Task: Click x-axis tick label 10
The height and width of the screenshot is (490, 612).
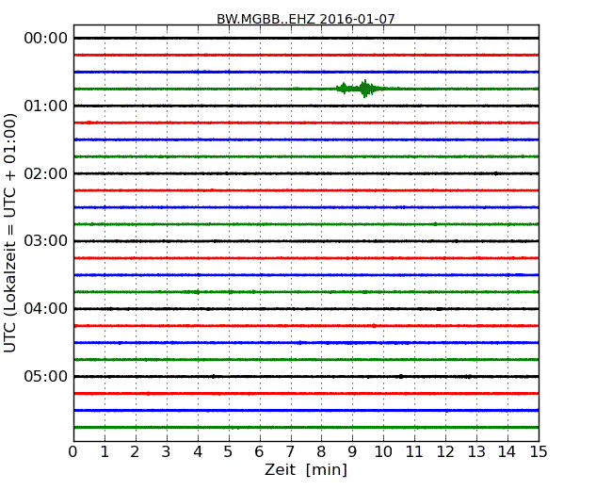Action: [x=383, y=452]
